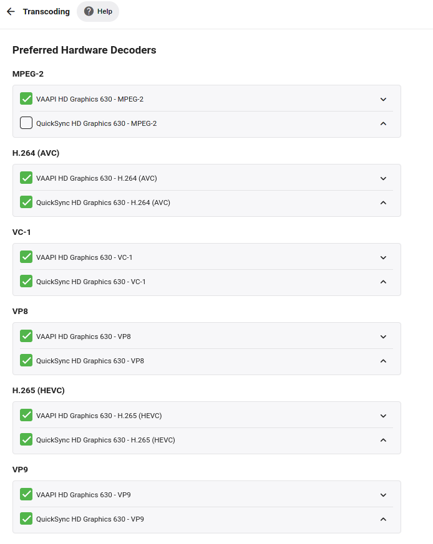Move VAAPI VC-1 decoder down

point(383,257)
